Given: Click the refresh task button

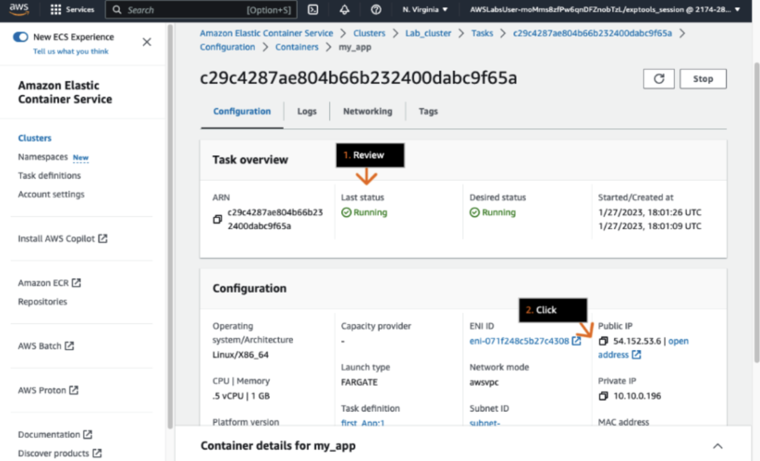Looking at the screenshot, I should [658, 79].
